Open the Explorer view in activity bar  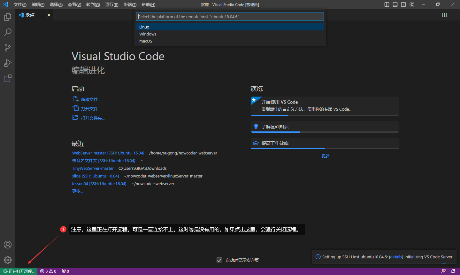(8, 17)
